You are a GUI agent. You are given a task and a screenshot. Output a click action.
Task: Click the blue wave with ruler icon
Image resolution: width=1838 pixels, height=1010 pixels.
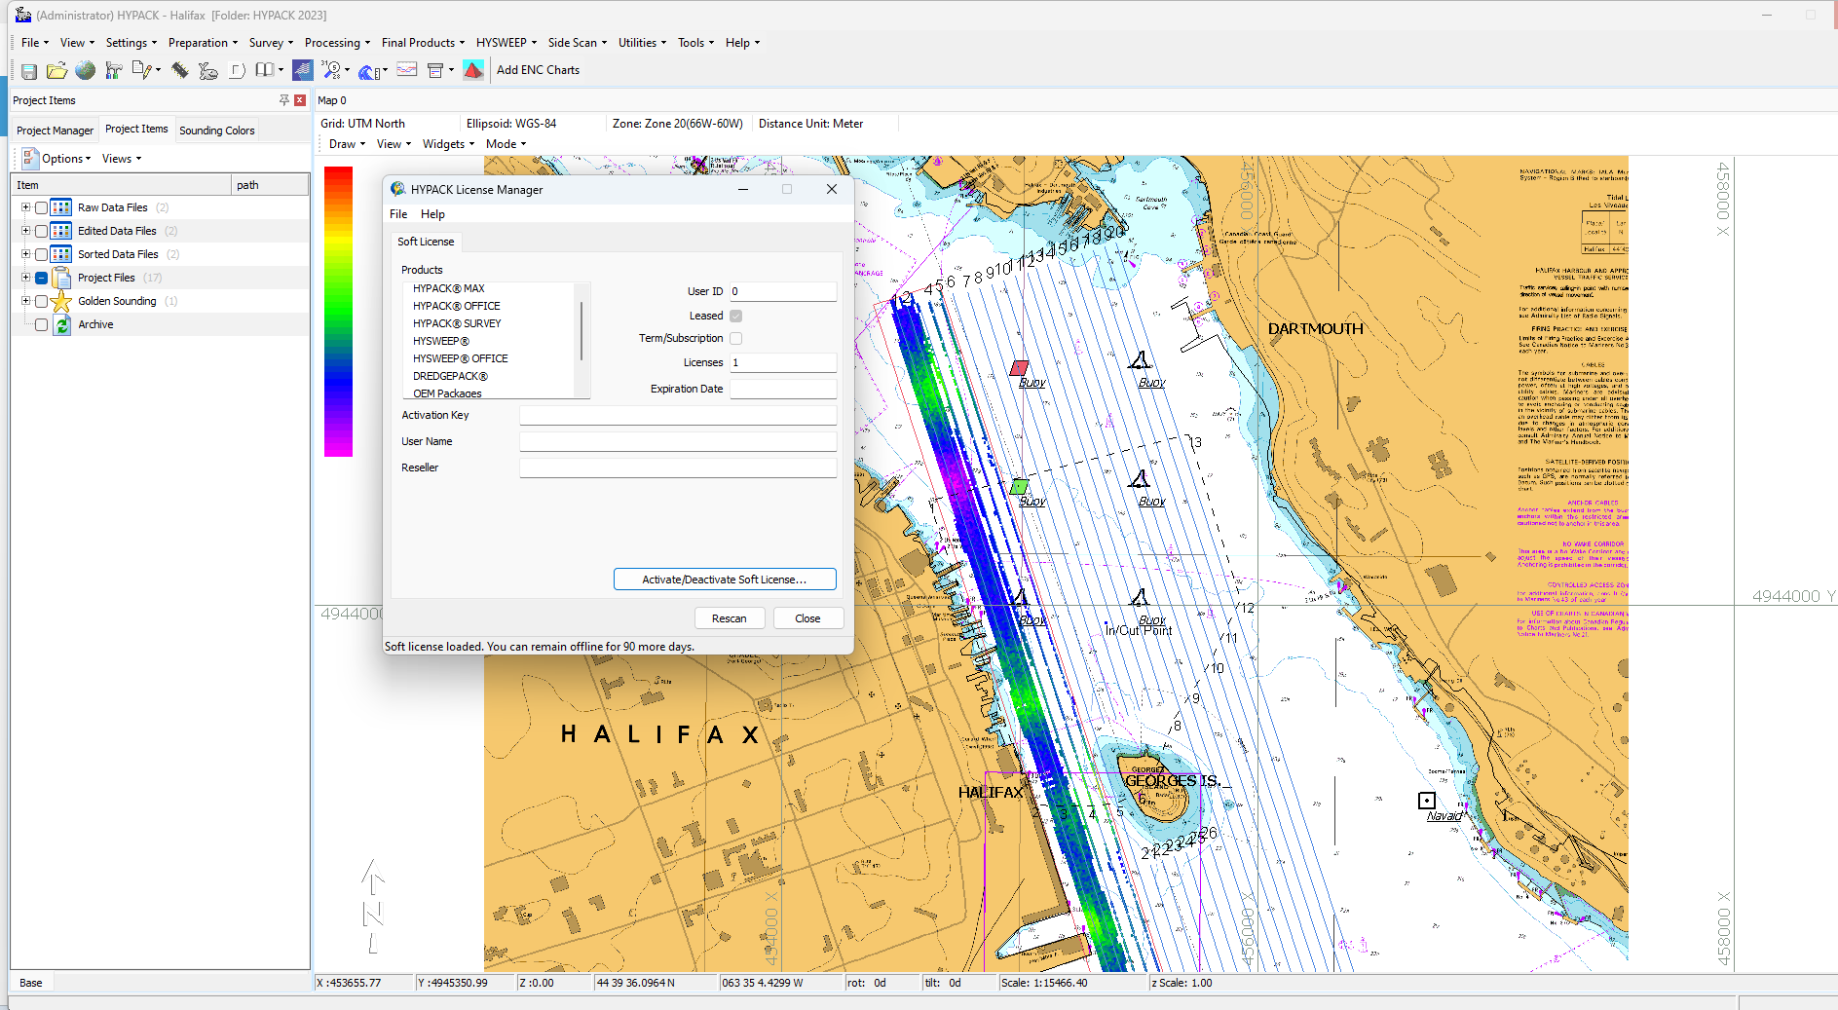click(x=369, y=71)
